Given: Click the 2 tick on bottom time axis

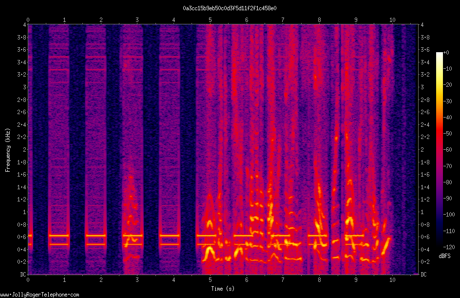Looking at the screenshot, I should point(101,280).
